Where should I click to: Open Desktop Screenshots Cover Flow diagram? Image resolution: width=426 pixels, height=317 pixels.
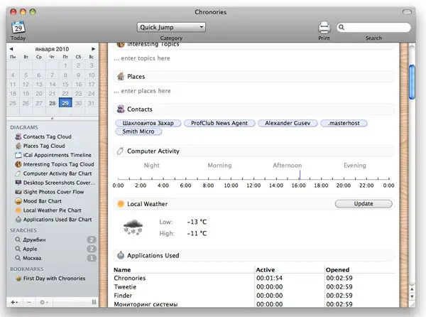[x=59, y=183]
